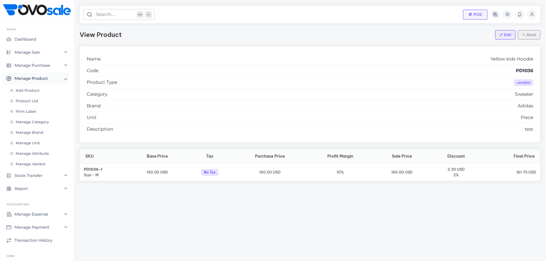Click the Print Label bullet icon
The width and height of the screenshot is (546, 261).
tap(12, 112)
